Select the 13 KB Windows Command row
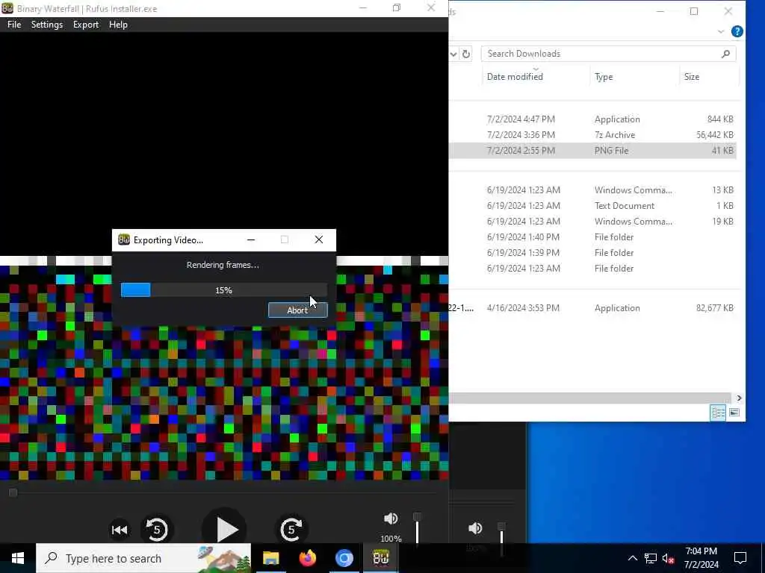This screenshot has width=765, height=573. pyautogui.click(x=592, y=190)
